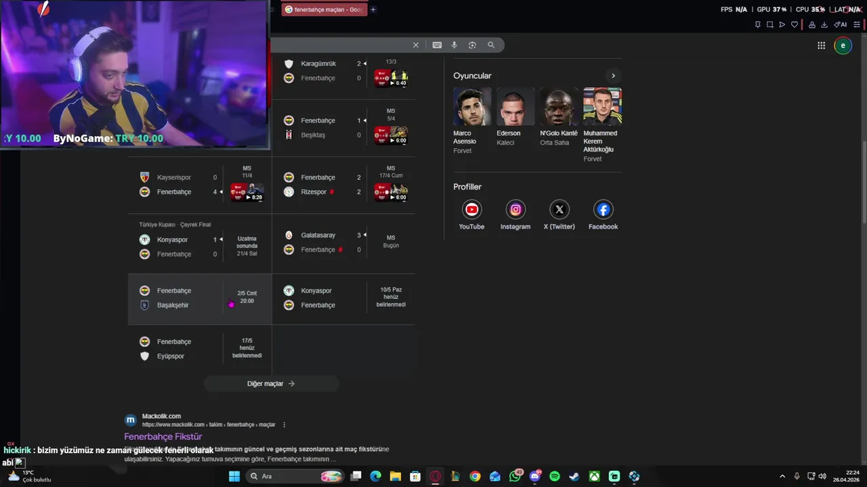The height and width of the screenshot is (487, 867).
Task: Click the Opera pin icon in toolbar
Action: (x=757, y=24)
